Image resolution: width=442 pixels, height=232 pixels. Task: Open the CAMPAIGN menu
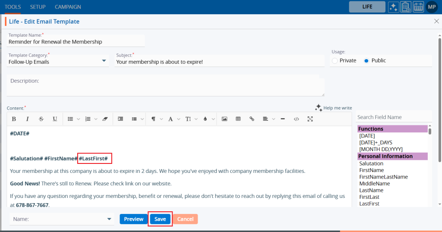pyautogui.click(x=68, y=7)
